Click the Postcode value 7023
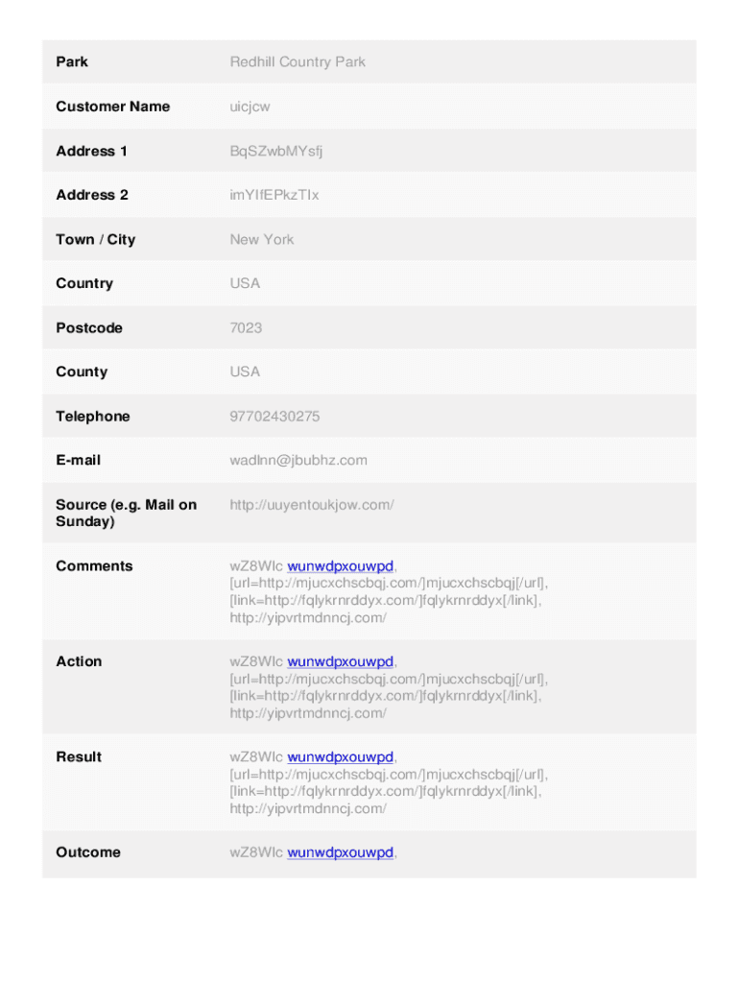 (246, 327)
